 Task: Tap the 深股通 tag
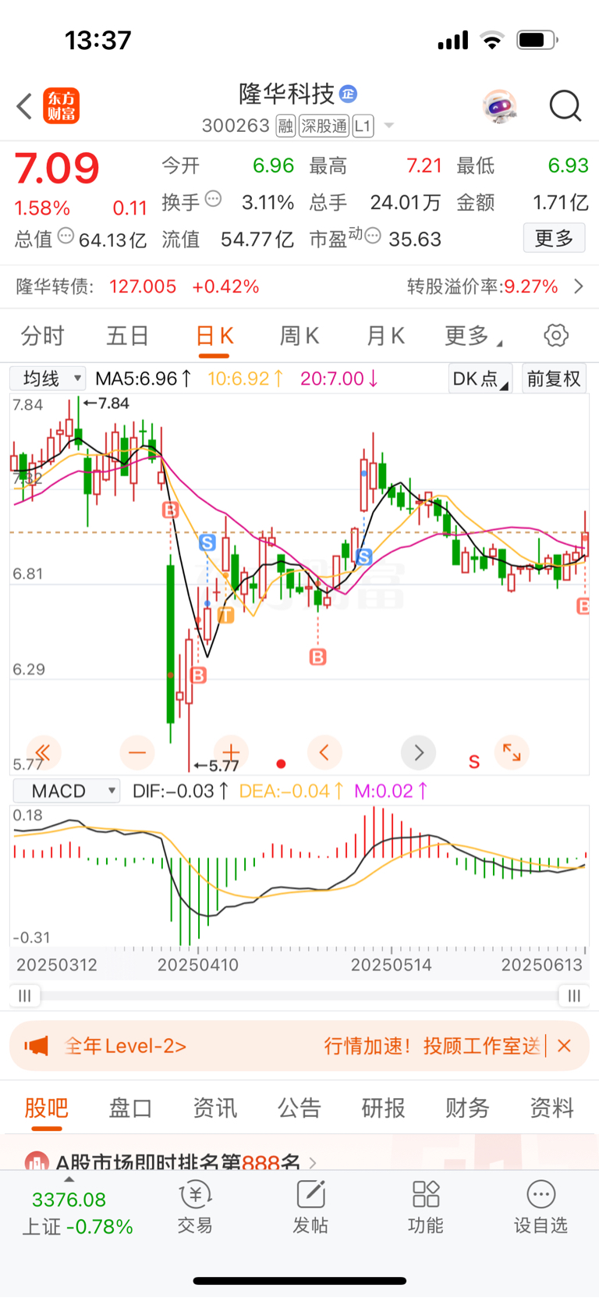pyautogui.click(x=324, y=126)
